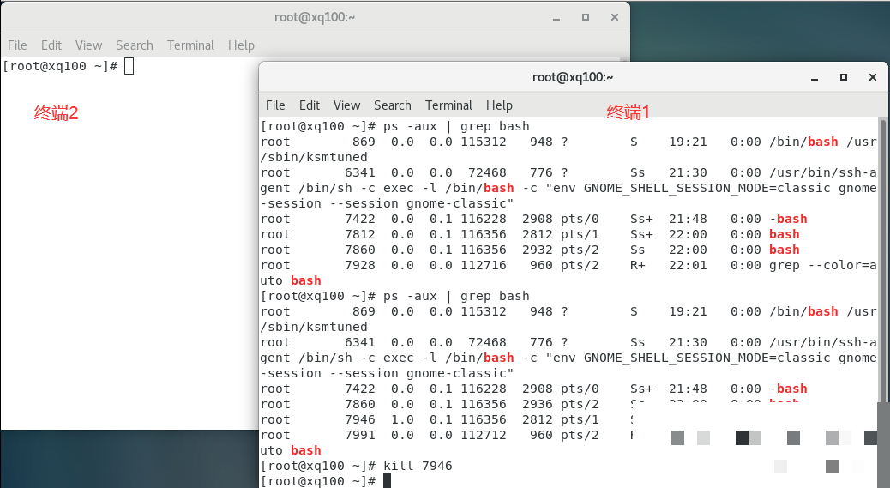
Task: Open File menu in back terminal 2 window
Action: click(x=17, y=45)
